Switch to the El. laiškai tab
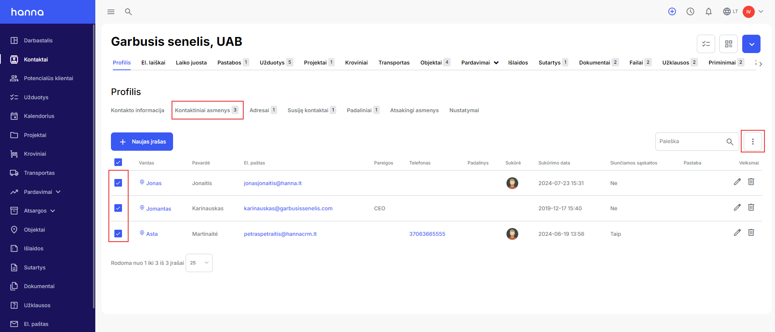The height and width of the screenshot is (332, 775). coord(153,63)
